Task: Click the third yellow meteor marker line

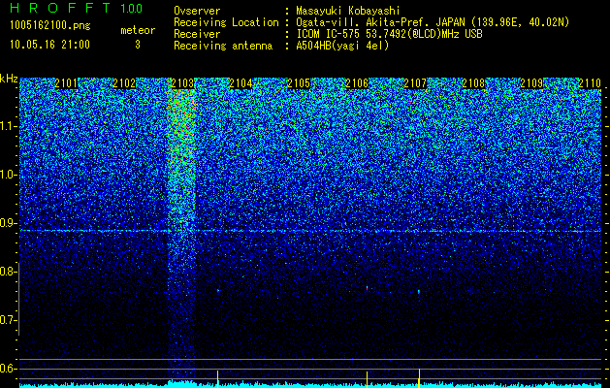Action: point(419,378)
